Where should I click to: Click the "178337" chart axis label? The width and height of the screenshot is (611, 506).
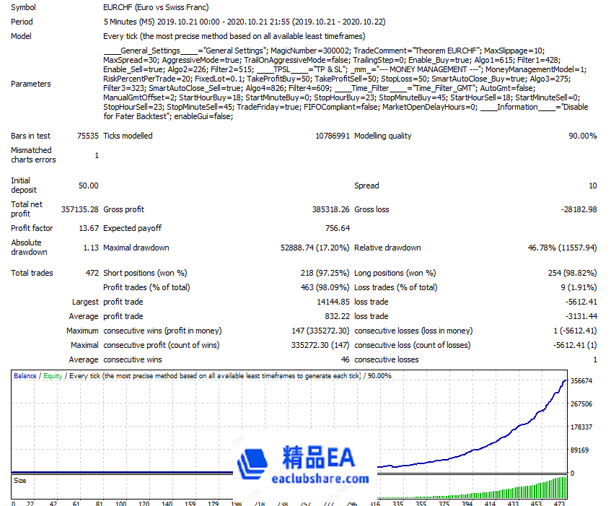[581, 427]
